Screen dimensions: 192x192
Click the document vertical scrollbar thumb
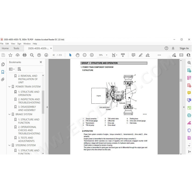[181, 80]
